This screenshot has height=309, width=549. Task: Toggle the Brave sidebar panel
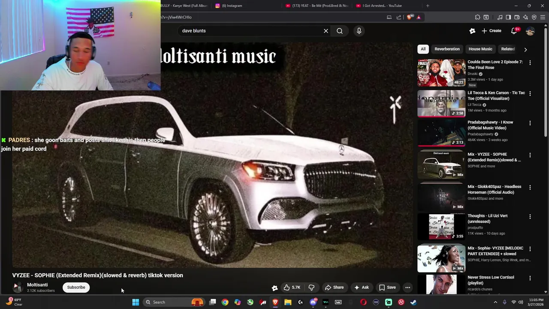(x=508, y=17)
